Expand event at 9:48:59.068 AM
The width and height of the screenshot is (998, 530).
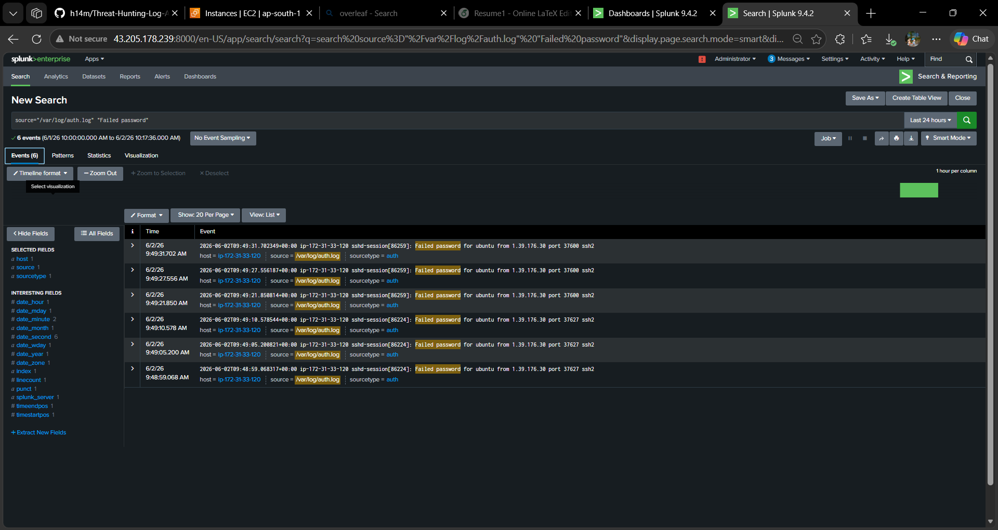click(x=133, y=368)
